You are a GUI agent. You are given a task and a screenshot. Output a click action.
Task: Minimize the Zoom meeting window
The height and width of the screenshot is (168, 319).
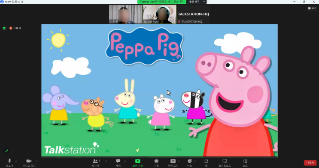pyautogui.click(x=295, y=2)
